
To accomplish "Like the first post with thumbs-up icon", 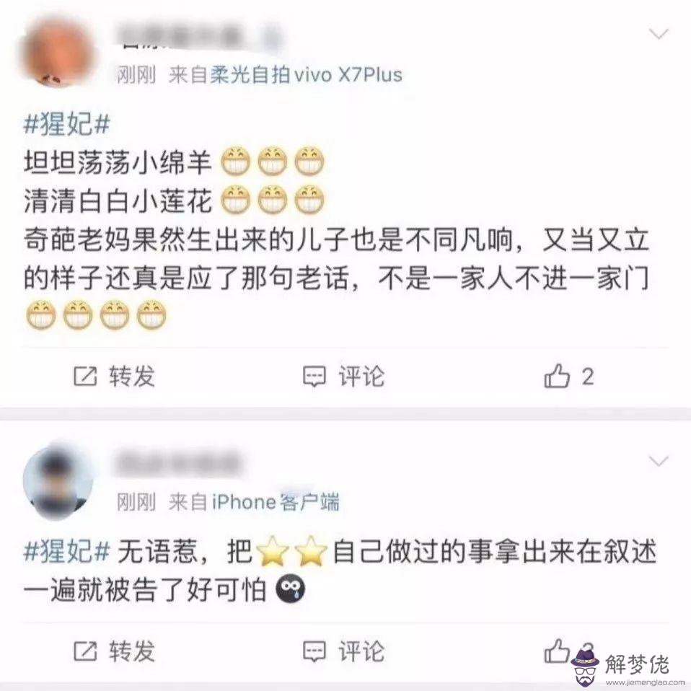I will (x=557, y=376).
